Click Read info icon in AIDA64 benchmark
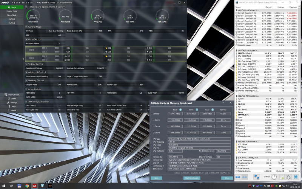The width and height of the screenshot is (302, 189). (181, 110)
